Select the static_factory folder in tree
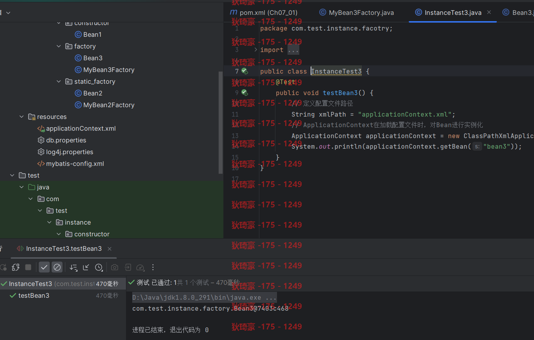The image size is (534, 340). click(x=90, y=81)
